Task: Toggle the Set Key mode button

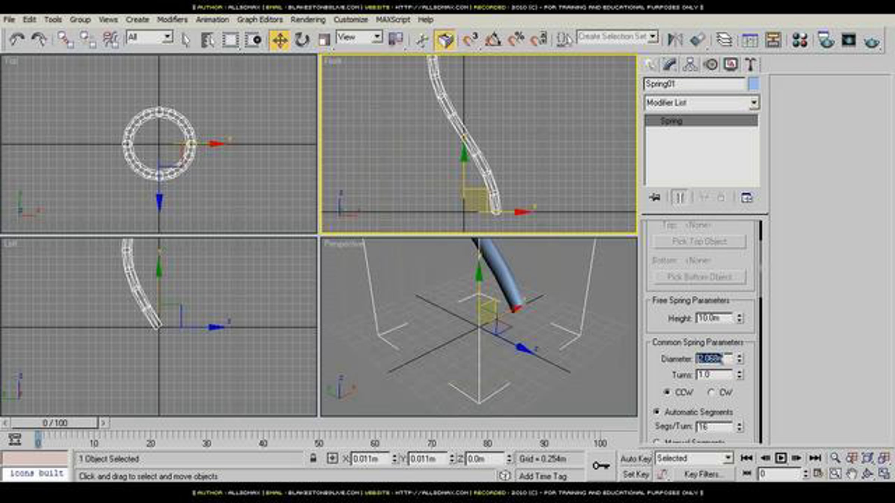Action: [635, 474]
